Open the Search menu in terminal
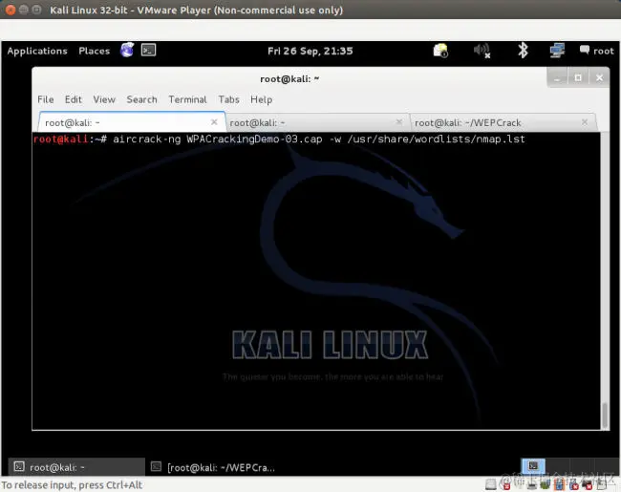This screenshot has width=621, height=492. coord(141,99)
